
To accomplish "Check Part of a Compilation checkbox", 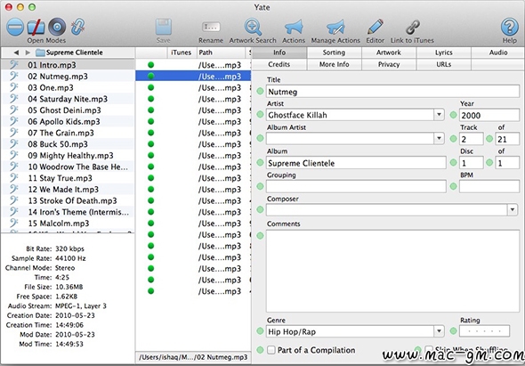I will 271,350.
